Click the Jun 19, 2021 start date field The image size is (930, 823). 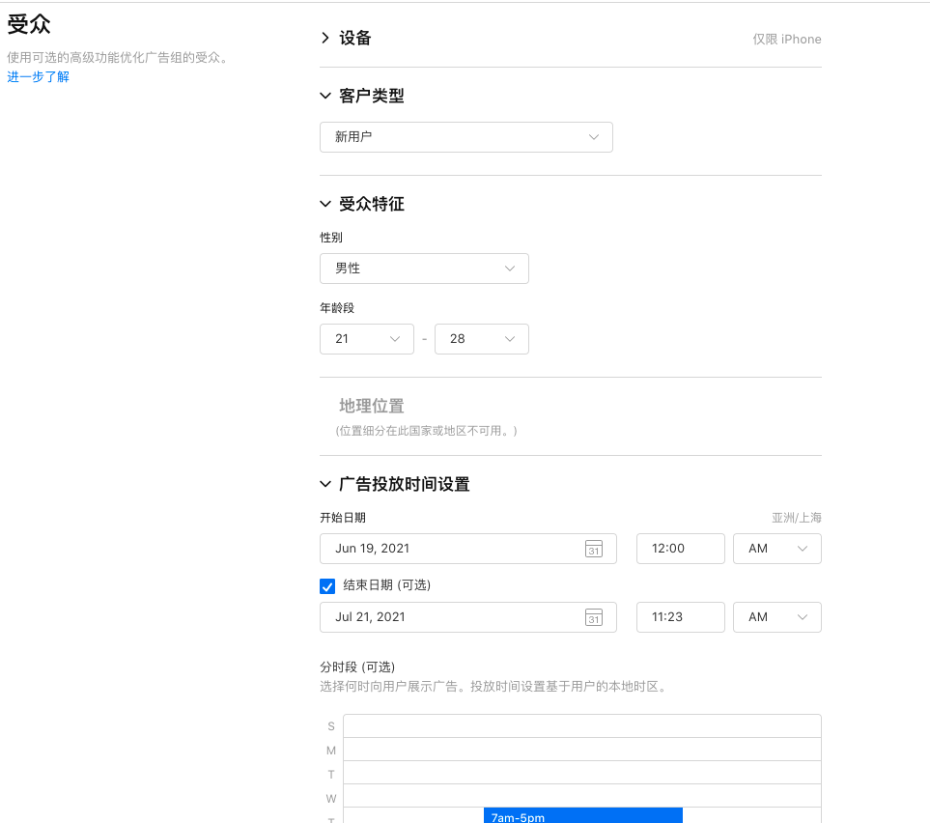468,549
